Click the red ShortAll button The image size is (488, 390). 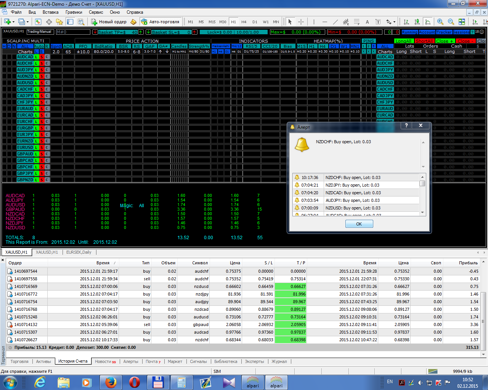424,41
